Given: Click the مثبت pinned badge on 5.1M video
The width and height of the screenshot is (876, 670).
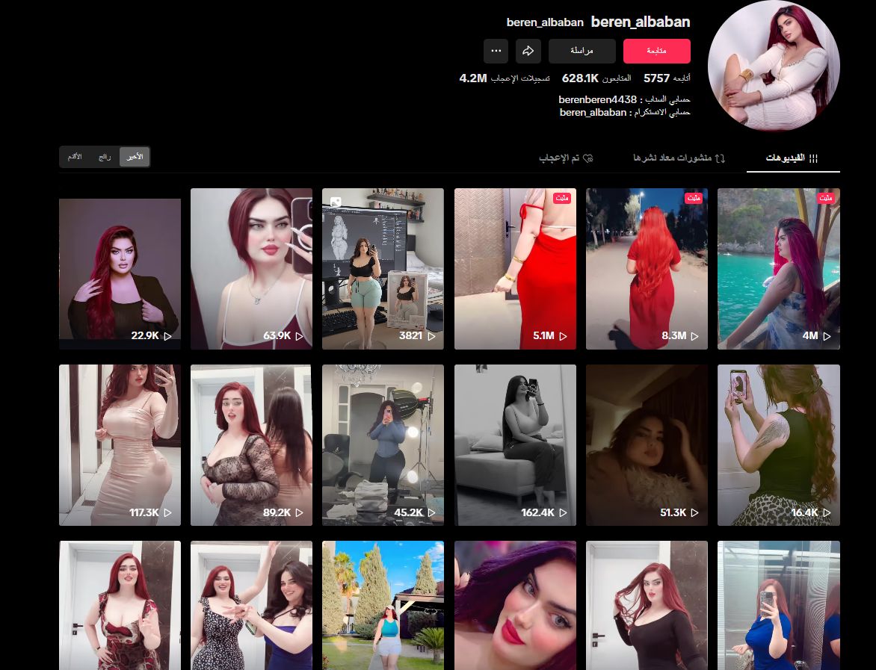Looking at the screenshot, I should tap(562, 198).
